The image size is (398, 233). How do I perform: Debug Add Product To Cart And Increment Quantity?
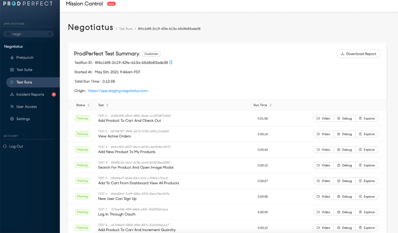tap(344, 228)
